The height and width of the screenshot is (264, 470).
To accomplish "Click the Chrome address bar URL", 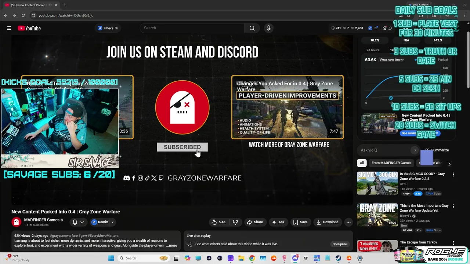I will tap(66, 15).
